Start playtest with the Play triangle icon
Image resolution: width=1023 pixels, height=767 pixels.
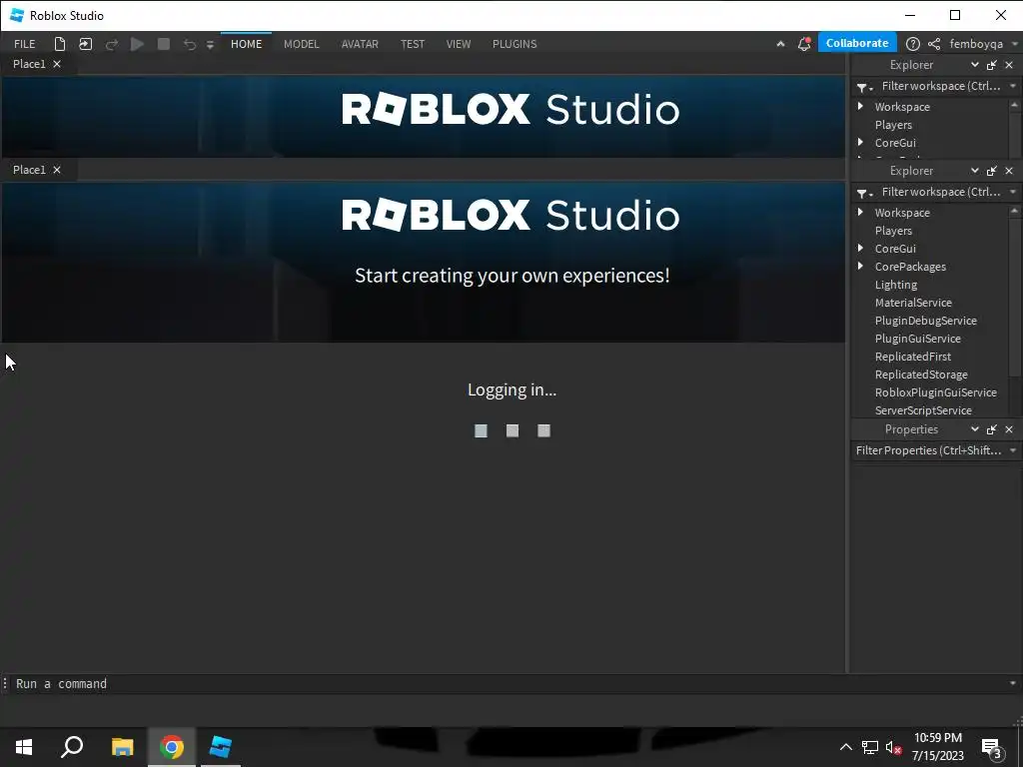click(137, 44)
